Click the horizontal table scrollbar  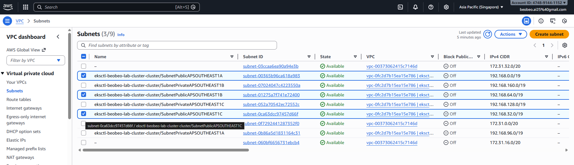click(x=166, y=150)
